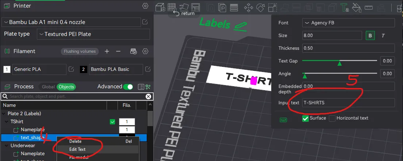Click the Thickness field showing 0.50
403x161 pixels.
click(x=349, y=48)
